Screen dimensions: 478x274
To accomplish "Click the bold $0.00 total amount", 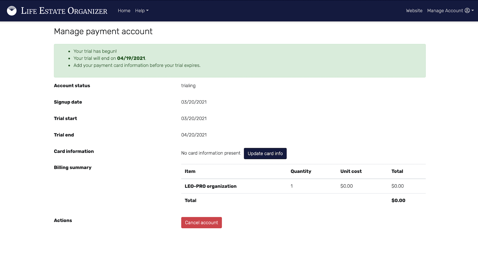I will click(x=398, y=200).
